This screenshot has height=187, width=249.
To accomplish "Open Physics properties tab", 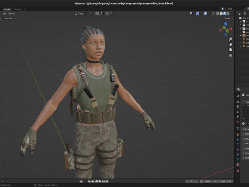I will [238, 150].
